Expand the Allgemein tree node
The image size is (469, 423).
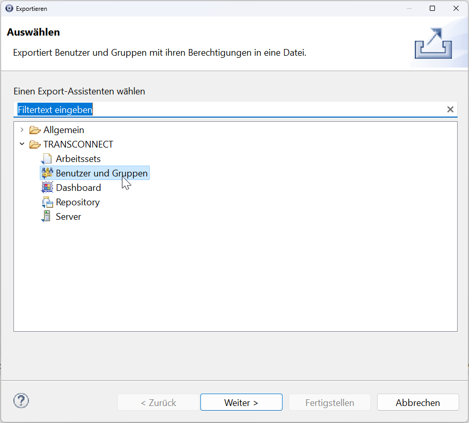(x=22, y=130)
